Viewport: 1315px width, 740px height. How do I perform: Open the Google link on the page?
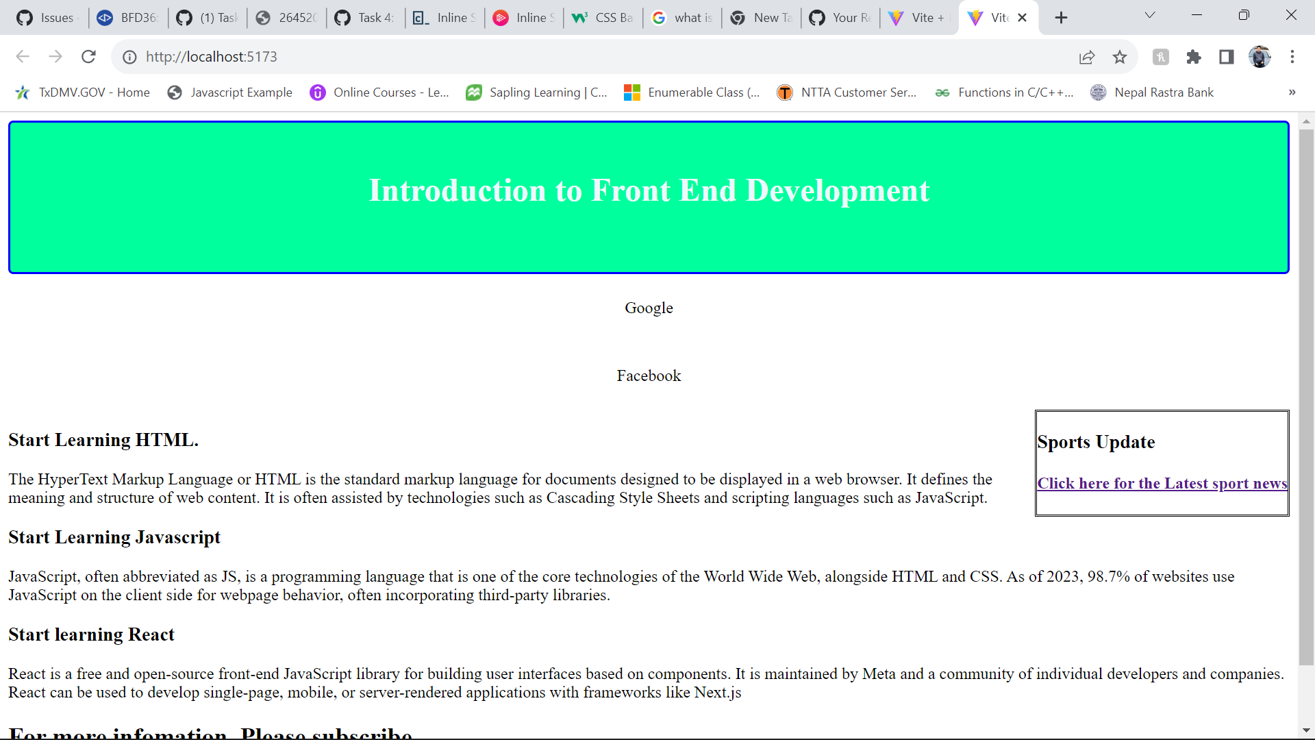coord(649,308)
